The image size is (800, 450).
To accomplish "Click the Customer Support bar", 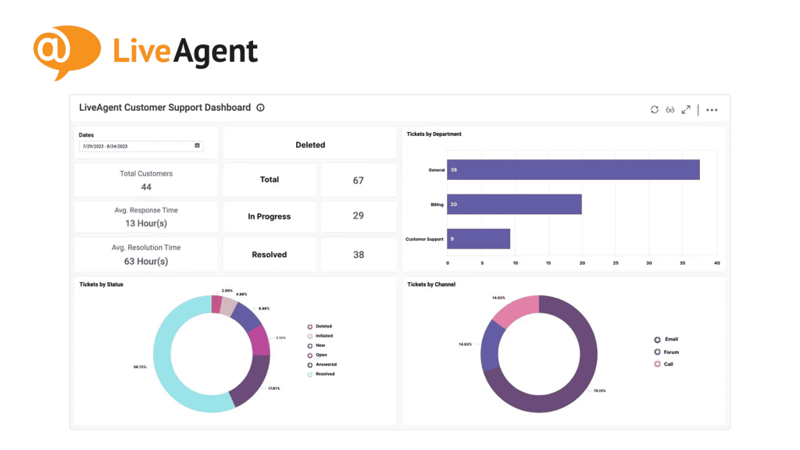I will (x=478, y=239).
